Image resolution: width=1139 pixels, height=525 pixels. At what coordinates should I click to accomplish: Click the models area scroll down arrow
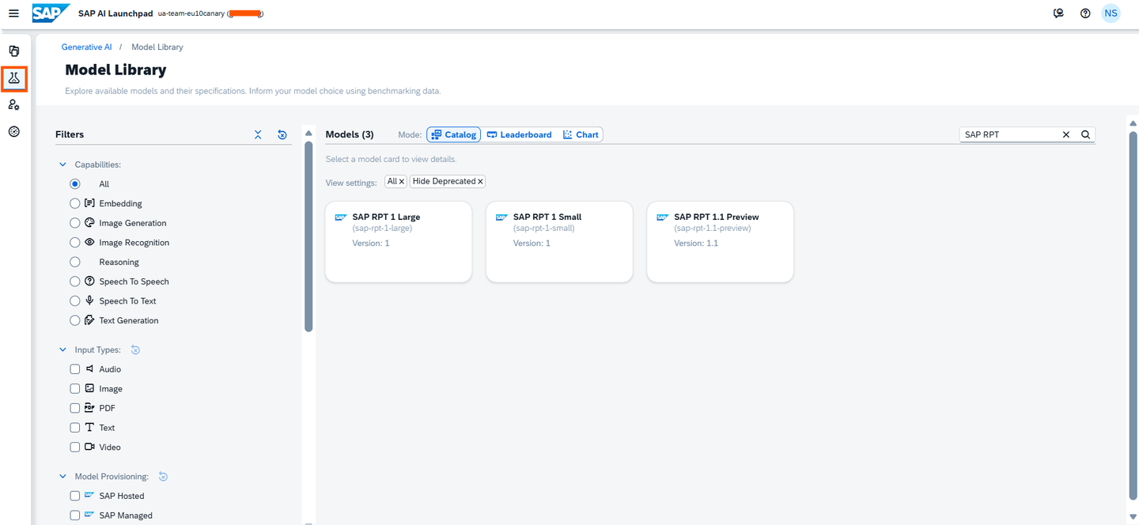1133,517
